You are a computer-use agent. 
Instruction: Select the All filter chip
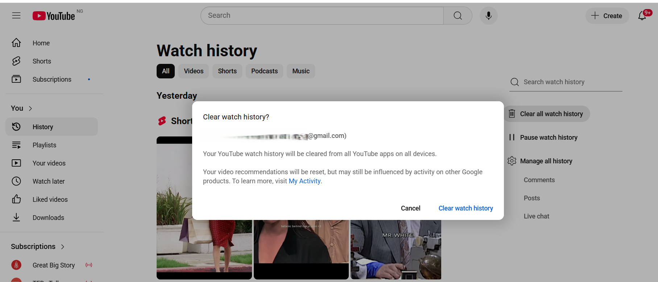[x=166, y=71]
